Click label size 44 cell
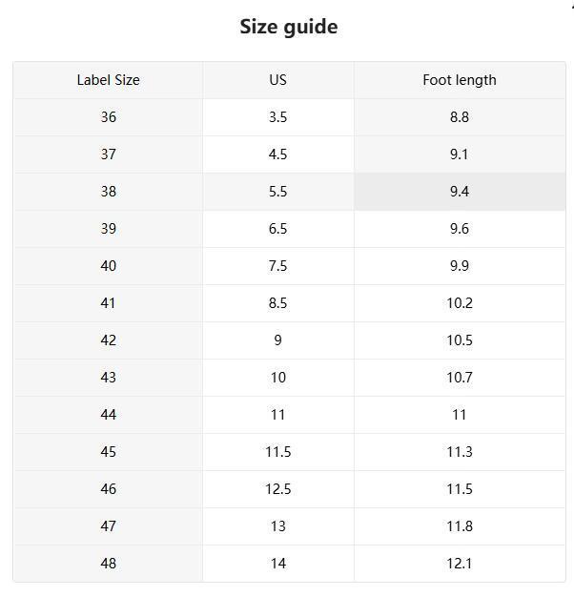Image resolution: width=574 pixels, height=597 pixels. pyautogui.click(x=108, y=415)
